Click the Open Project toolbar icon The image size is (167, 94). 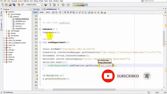point(10,5)
